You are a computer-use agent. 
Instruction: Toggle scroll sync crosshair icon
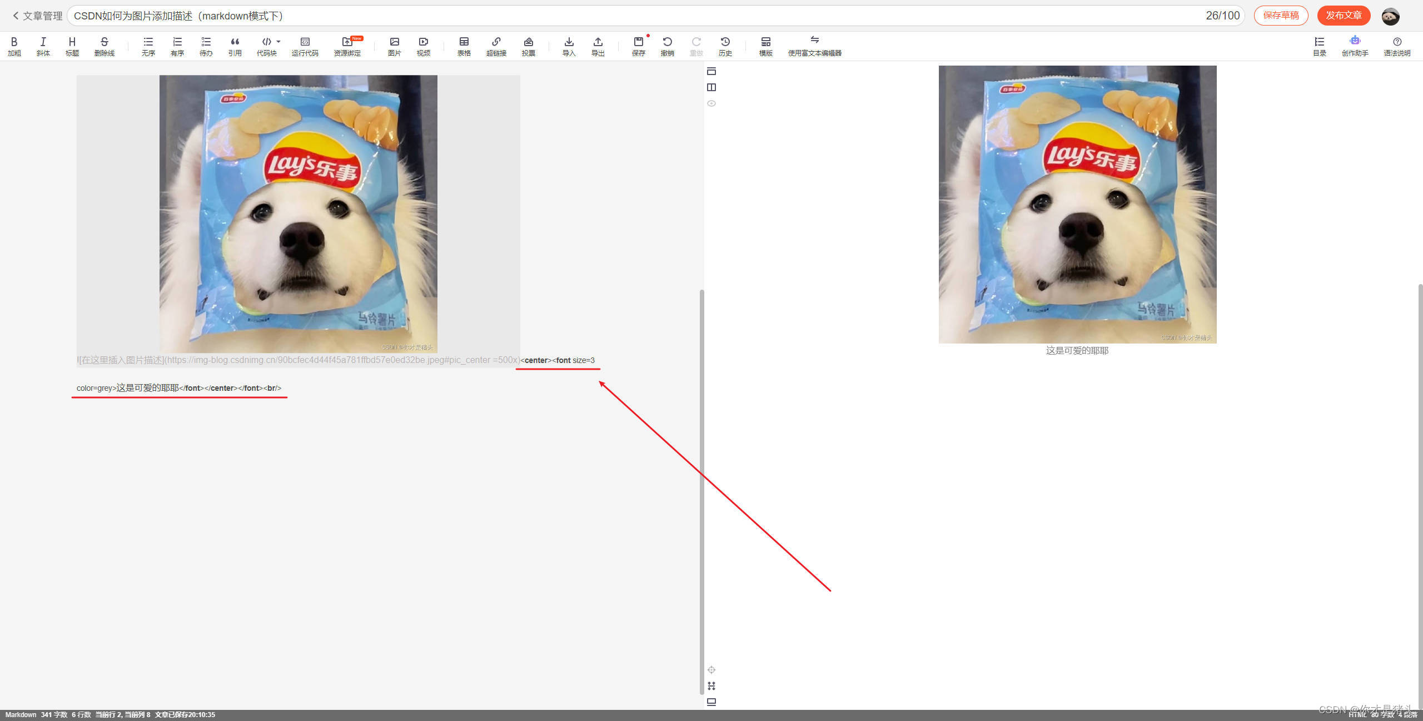711,670
